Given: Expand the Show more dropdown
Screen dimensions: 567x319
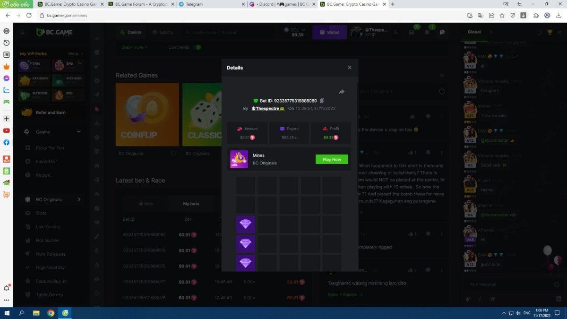Looking at the screenshot, I should click(135, 47).
